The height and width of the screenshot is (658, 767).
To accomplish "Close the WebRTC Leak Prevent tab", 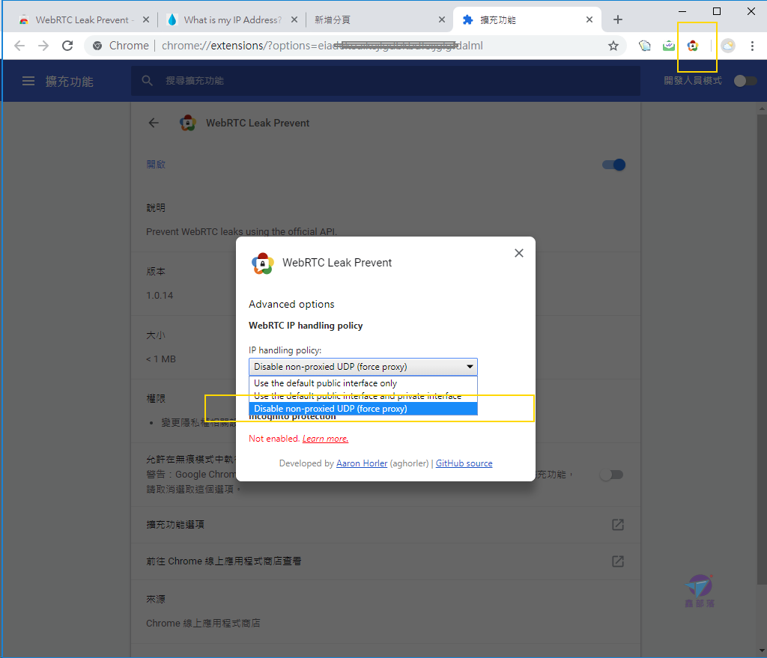I will click(146, 19).
